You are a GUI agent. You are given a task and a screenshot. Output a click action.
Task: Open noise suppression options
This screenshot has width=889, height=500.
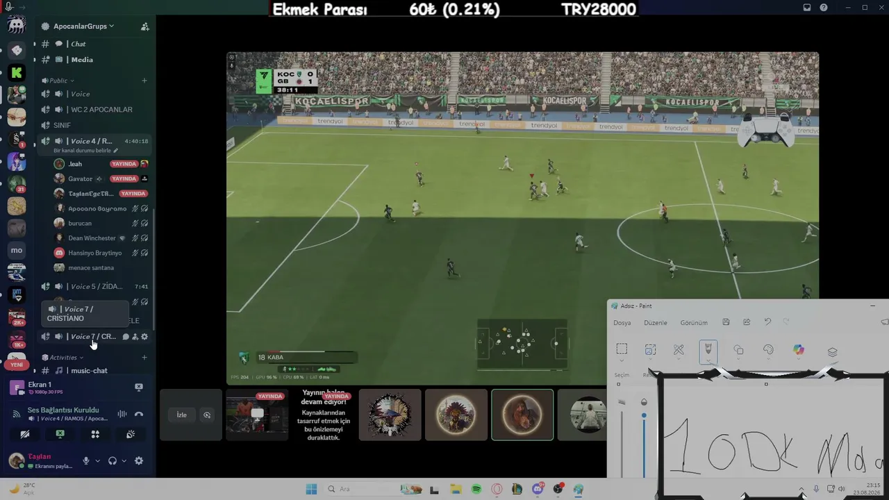coord(122,415)
